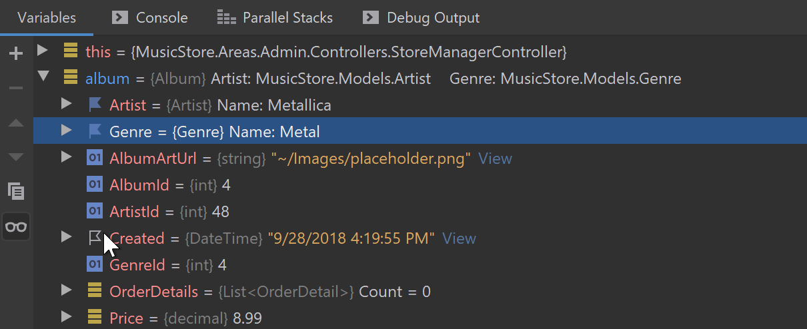807x329 pixels.
Task: Open the Debug Output tab
Action: 422,18
